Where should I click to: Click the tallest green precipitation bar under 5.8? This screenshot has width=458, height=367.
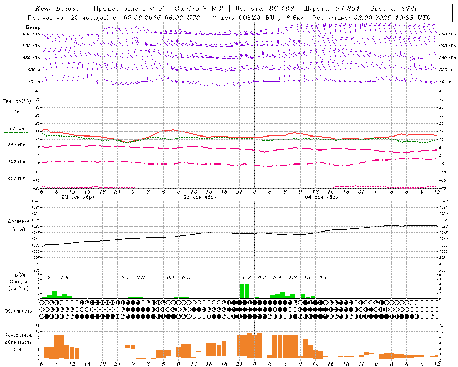coord(242,291)
